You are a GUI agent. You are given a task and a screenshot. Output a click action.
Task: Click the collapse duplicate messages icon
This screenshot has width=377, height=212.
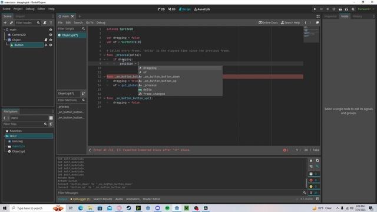[311, 166]
